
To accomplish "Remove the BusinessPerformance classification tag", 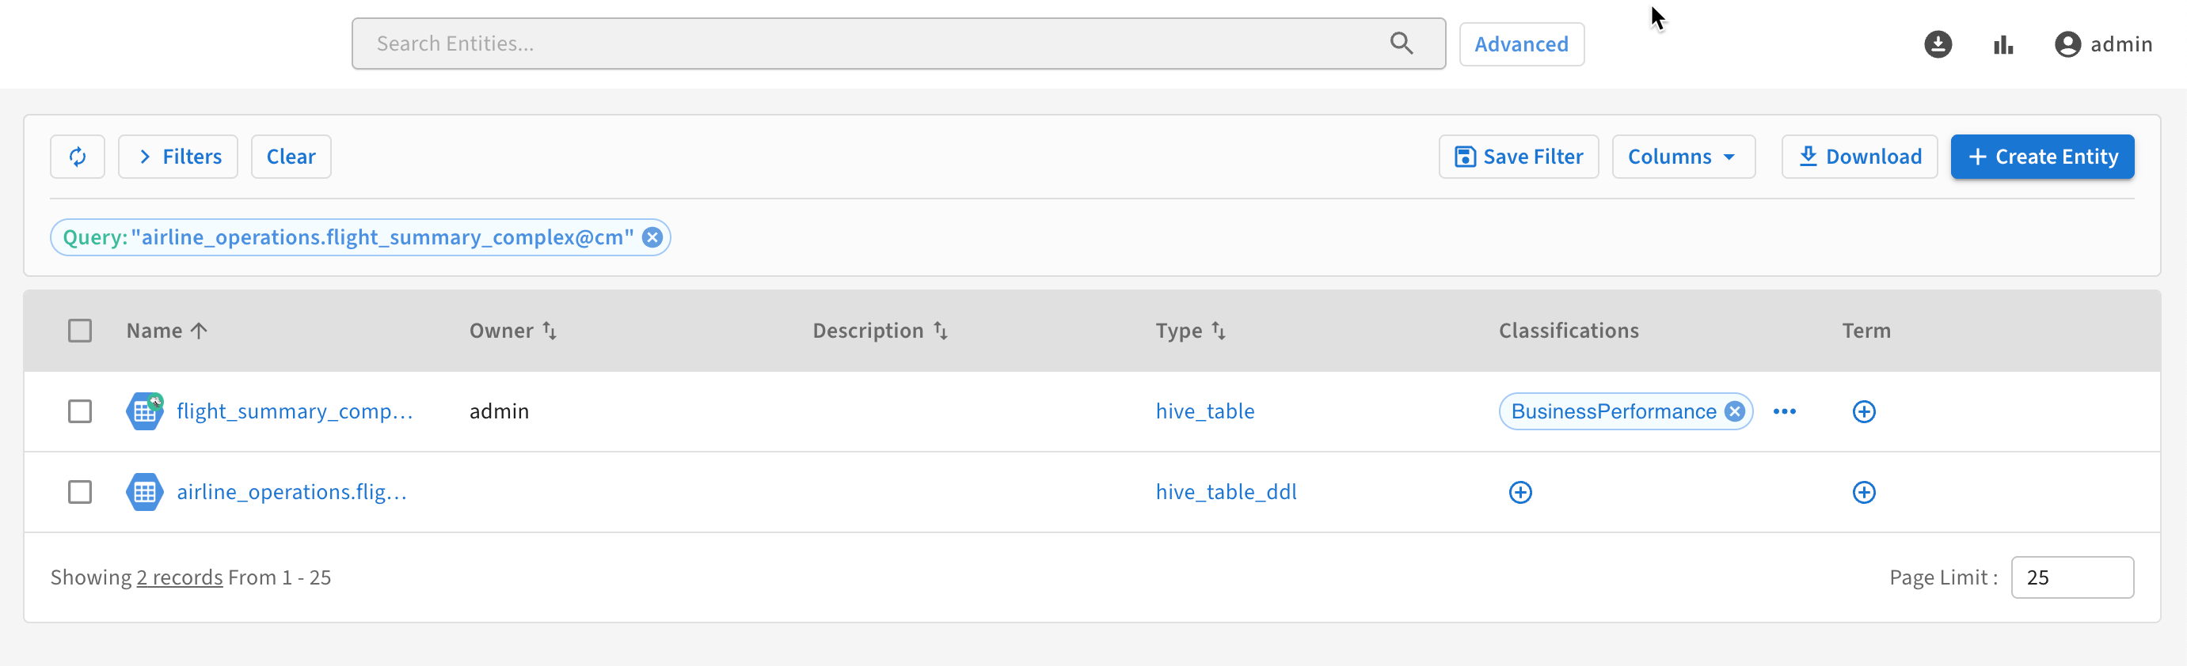I will [1735, 411].
